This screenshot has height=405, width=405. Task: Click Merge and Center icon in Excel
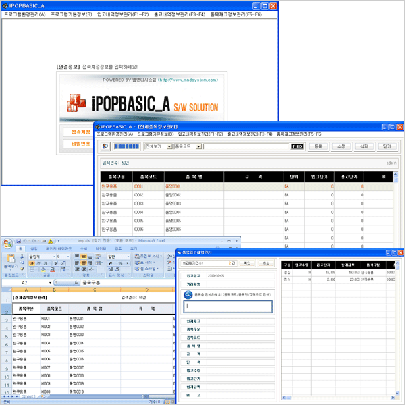98,263
